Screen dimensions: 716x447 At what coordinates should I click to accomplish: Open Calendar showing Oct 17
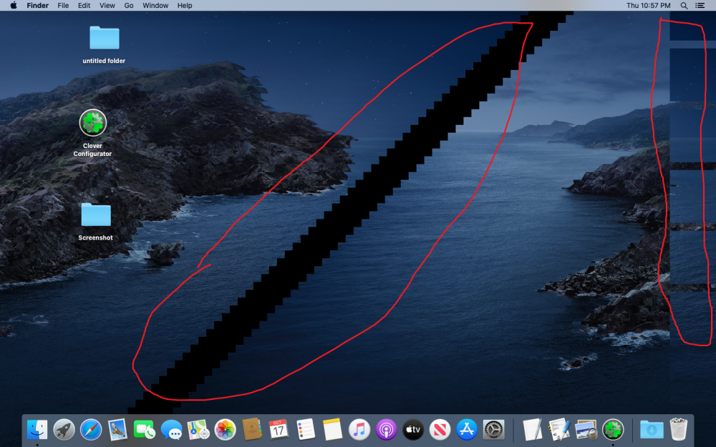tap(279, 430)
